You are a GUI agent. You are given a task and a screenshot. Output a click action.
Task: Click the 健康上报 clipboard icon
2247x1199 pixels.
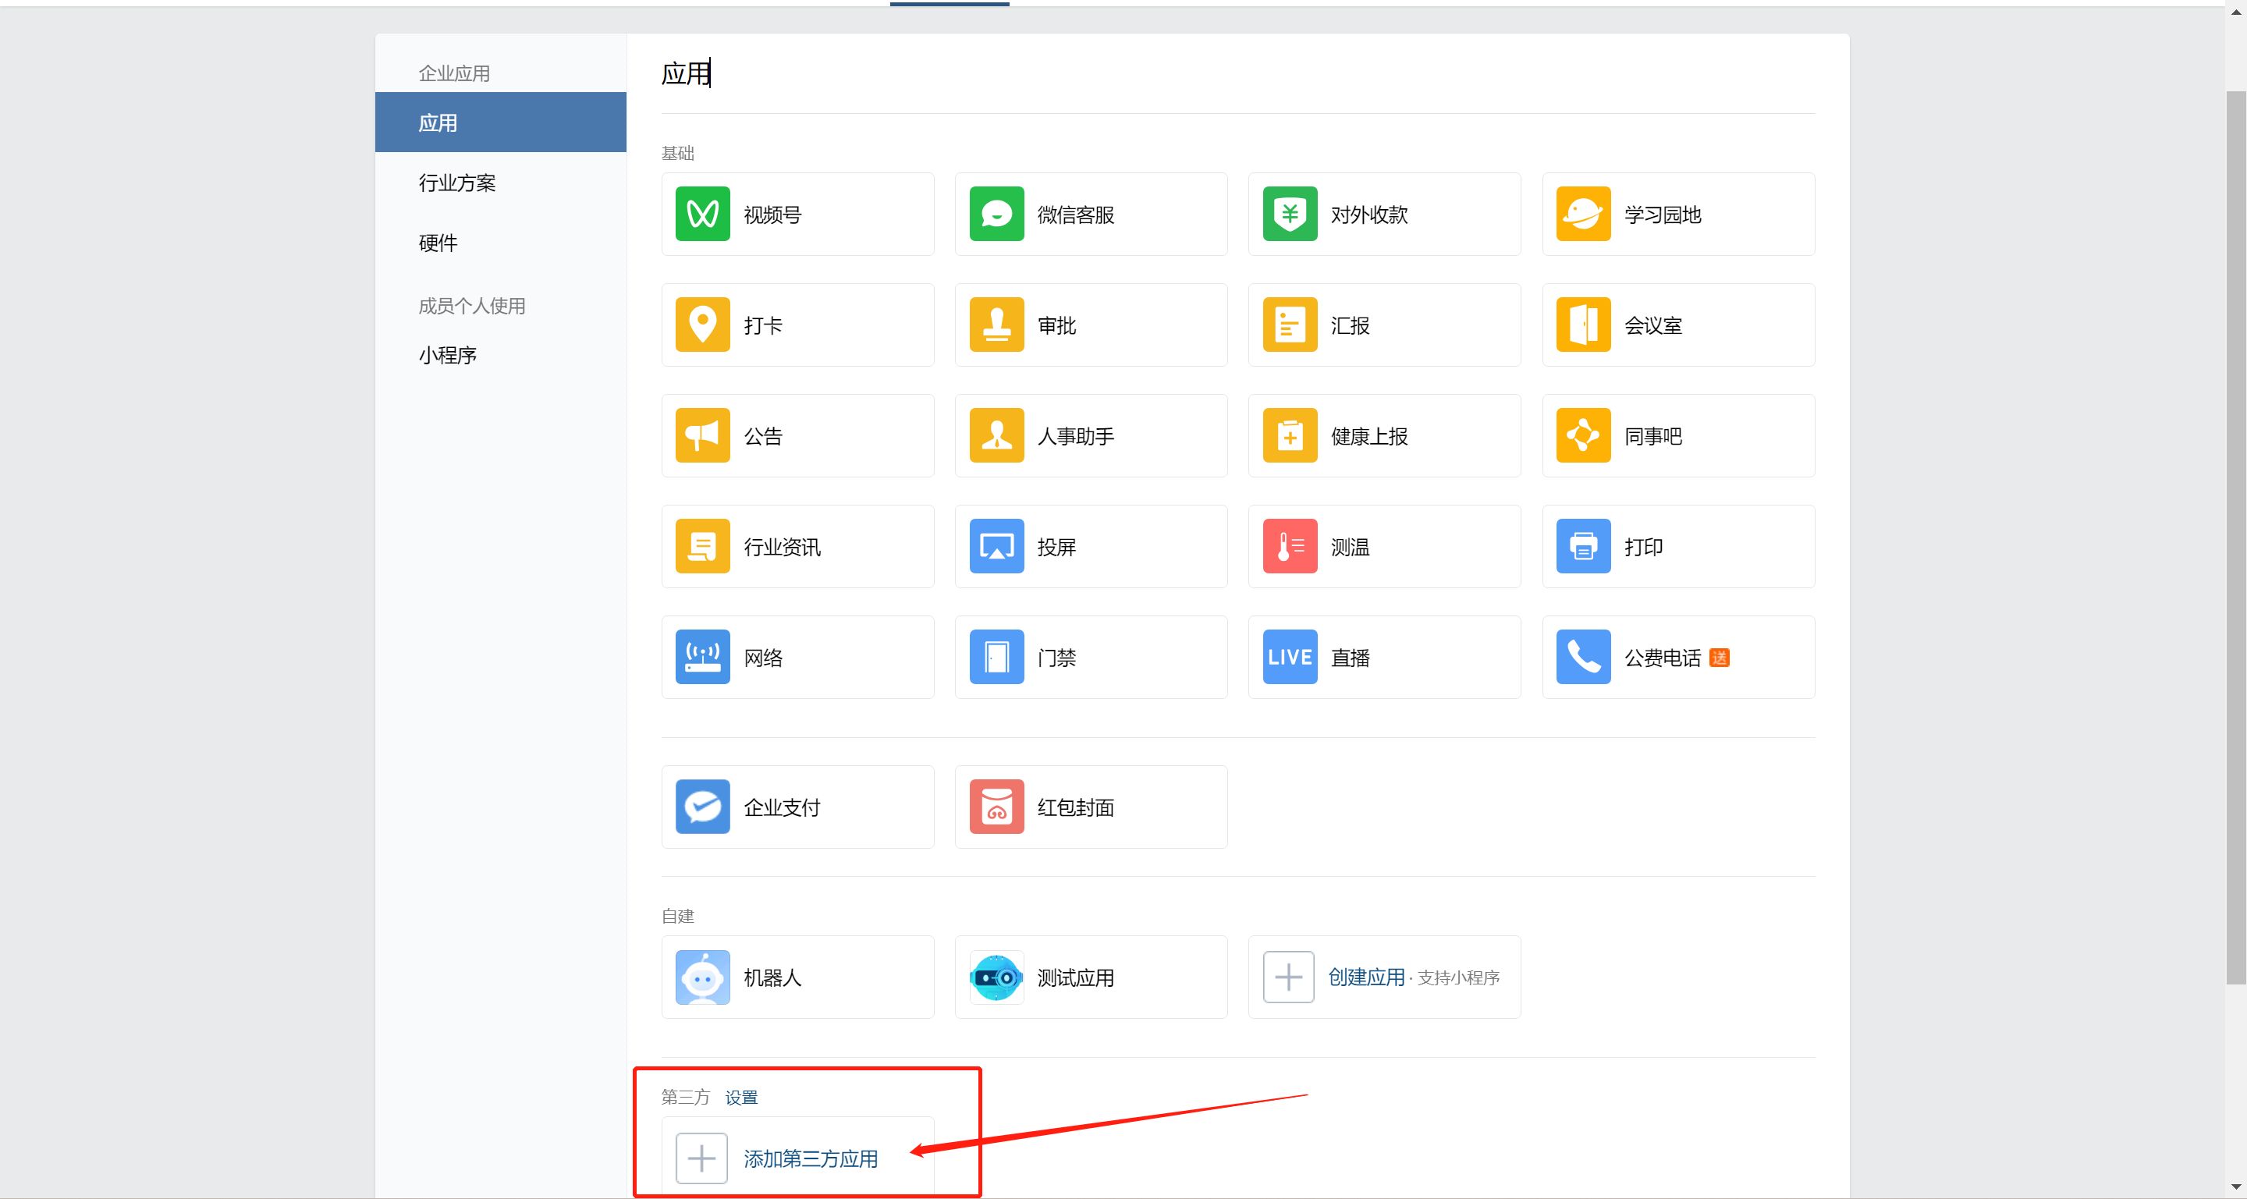[x=1289, y=435]
